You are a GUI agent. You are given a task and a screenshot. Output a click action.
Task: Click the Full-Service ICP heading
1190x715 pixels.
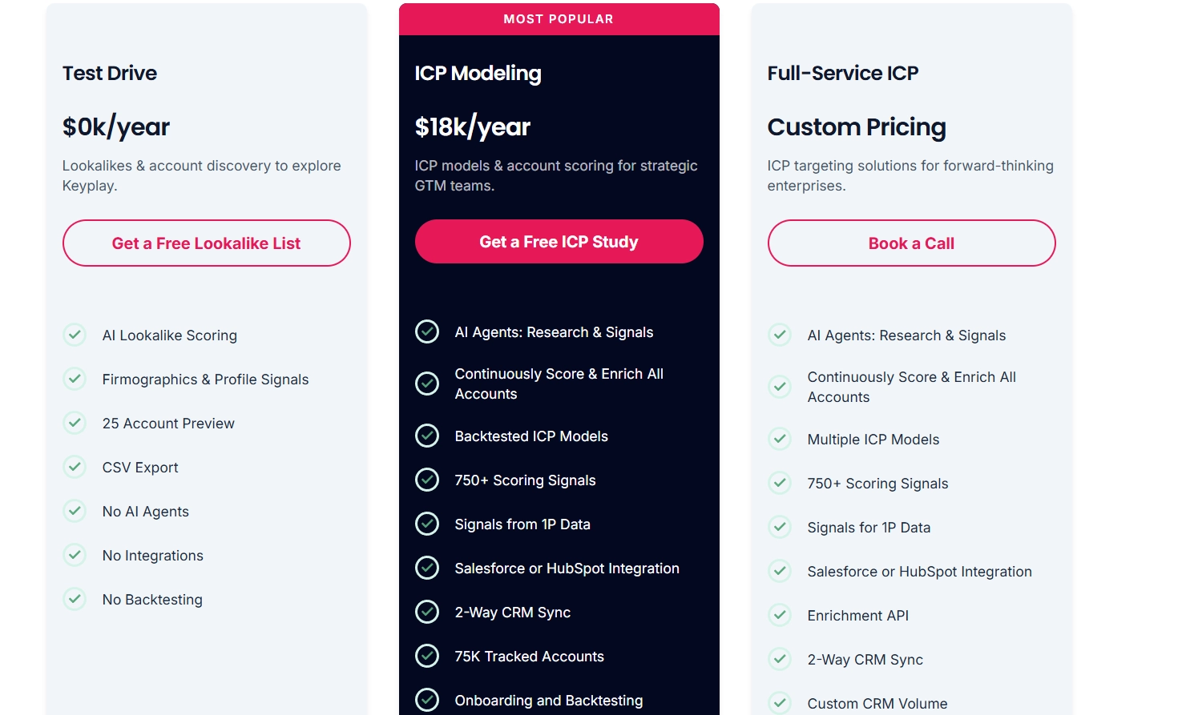coord(843,73)
